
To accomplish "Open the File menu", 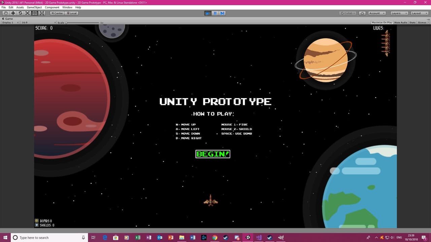I will pyautogui.click(x=4, y=7).
